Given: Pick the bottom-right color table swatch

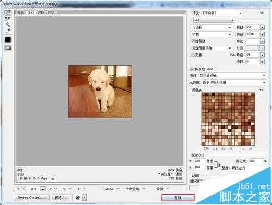Looking at the screenshot, I should coord(252,143).
